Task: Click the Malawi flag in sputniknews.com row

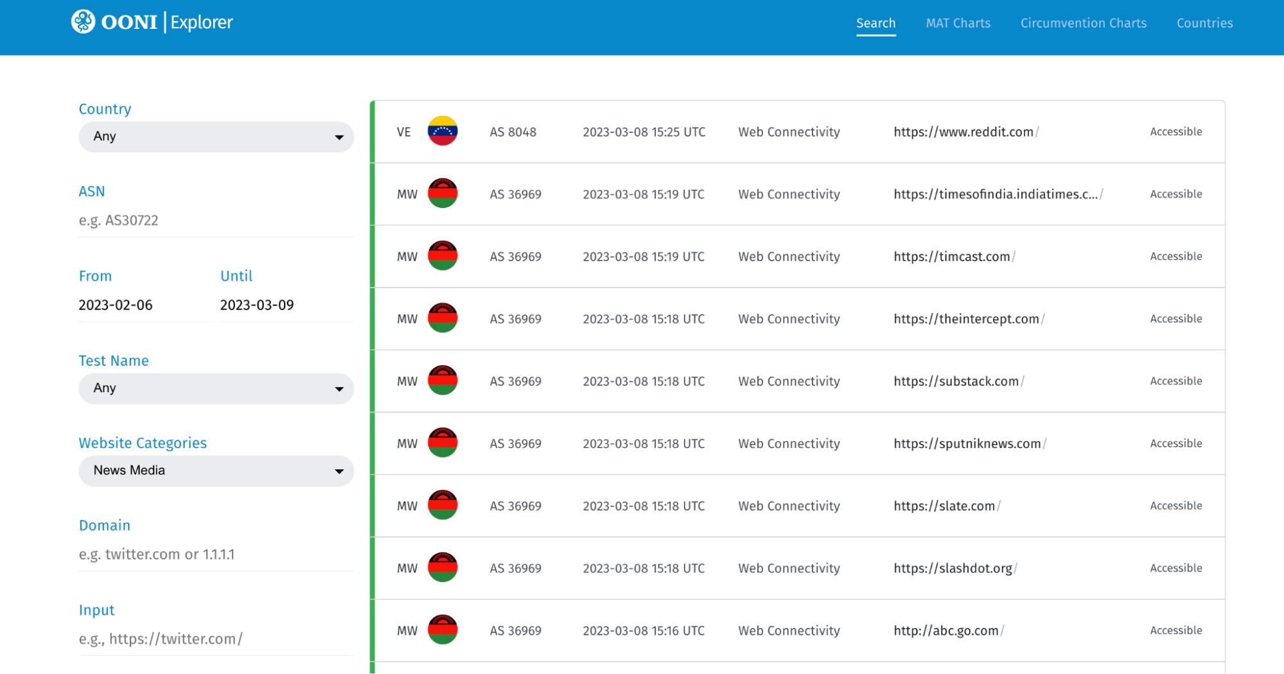Action: tap(443, 443)
